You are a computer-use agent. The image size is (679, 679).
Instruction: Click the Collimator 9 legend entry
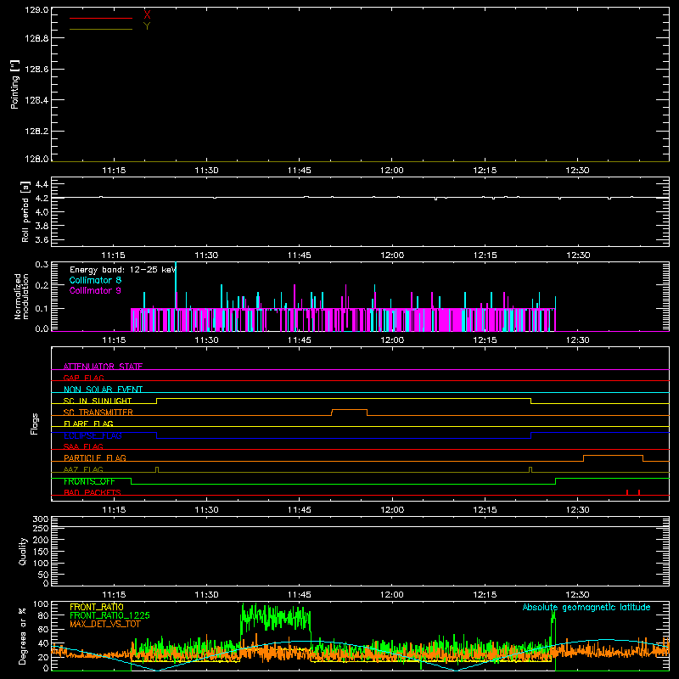click(x=95, y=290)
